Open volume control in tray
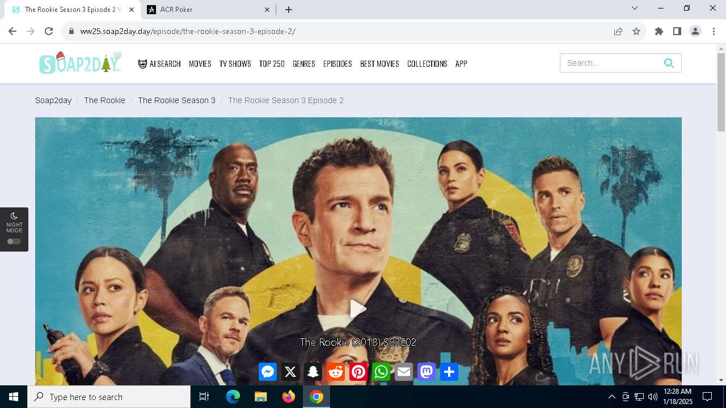Screen dimensions: 726x408 pyautogui.click(x=653, y=397)
